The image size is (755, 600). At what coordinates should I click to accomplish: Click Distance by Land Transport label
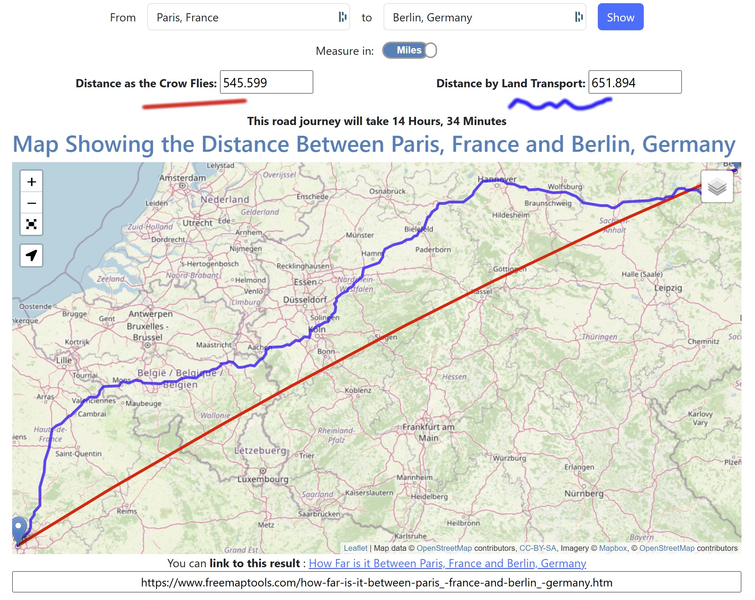pos(511,83)
